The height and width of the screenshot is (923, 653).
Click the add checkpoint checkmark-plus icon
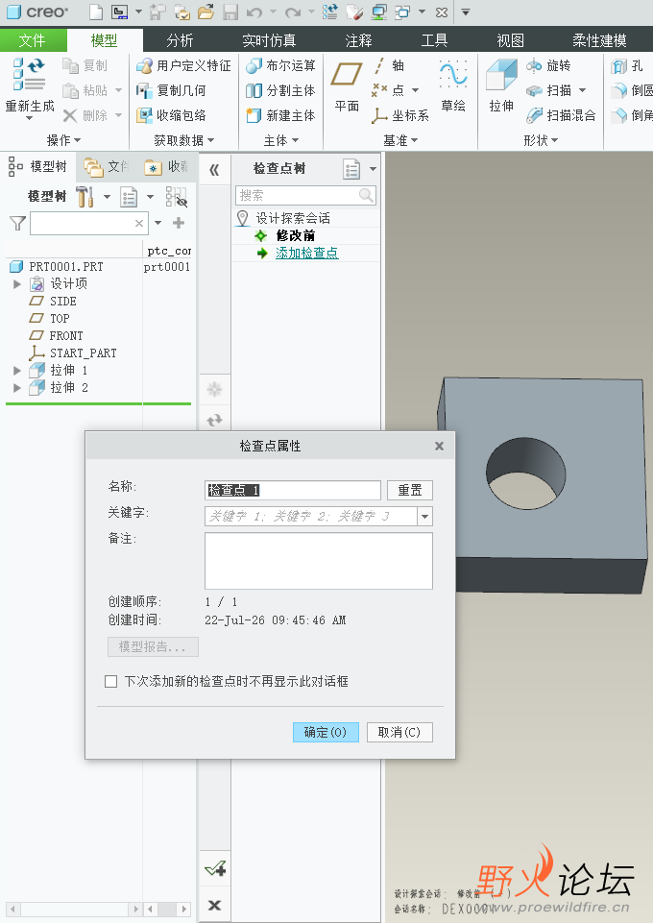tap(215, 868)
